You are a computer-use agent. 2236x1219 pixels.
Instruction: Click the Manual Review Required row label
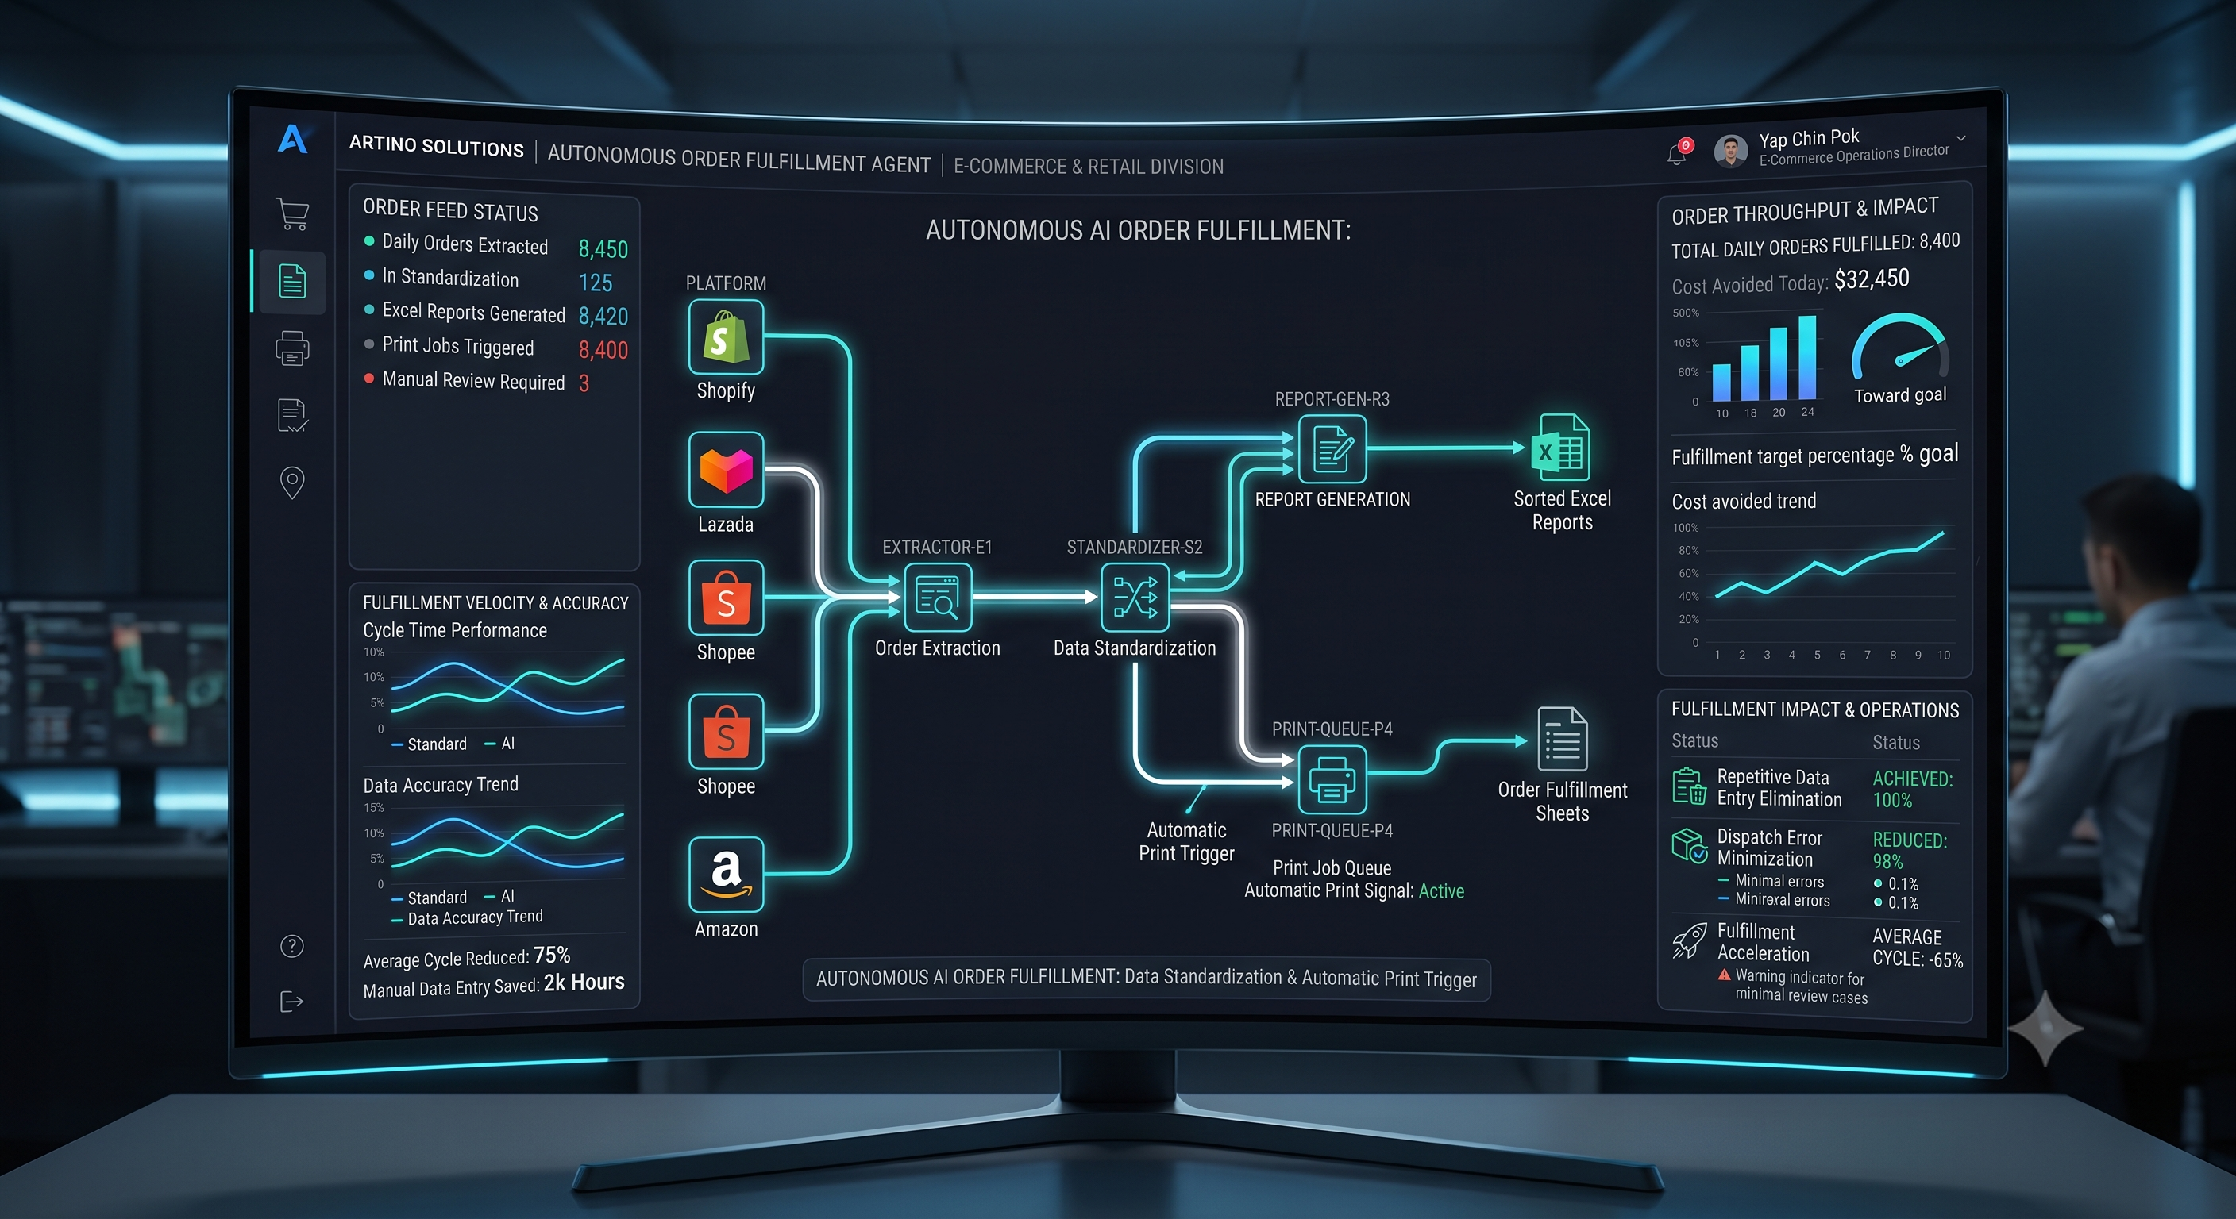[x=473, y=381]
